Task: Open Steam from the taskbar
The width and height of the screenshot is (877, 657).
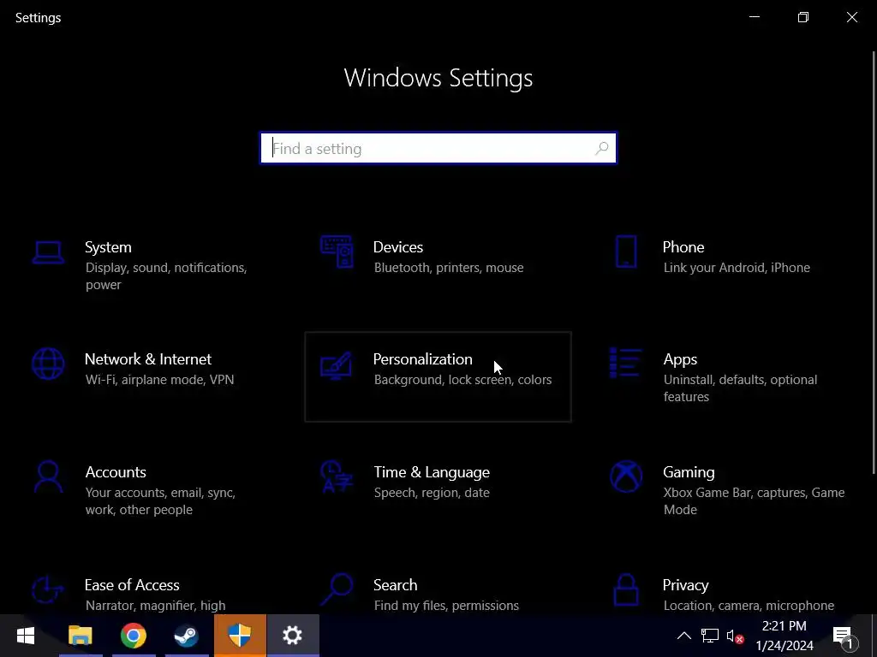Action: point(186,636)
